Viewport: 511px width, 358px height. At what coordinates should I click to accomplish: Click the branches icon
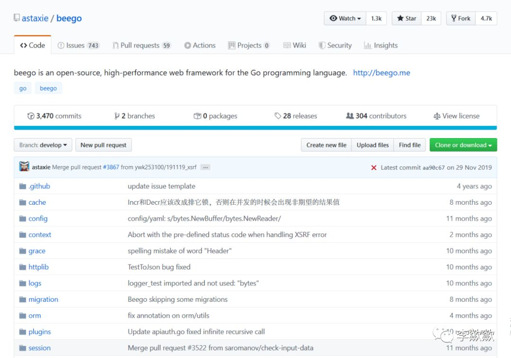click(x=117, y=116)
